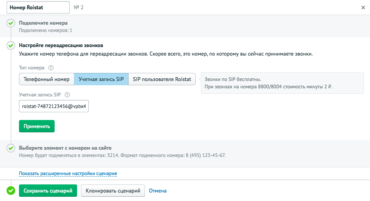Select the Телефонный номер number type
The width and height of the screenshot is (370, 201).
tap(46, 79)
